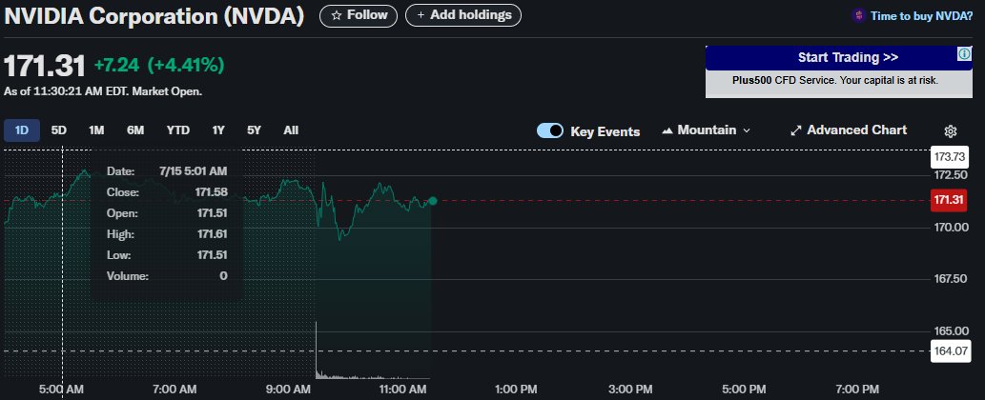Click the tooltip Volume value 0
The image size is (985, 400).
[224, 276]
